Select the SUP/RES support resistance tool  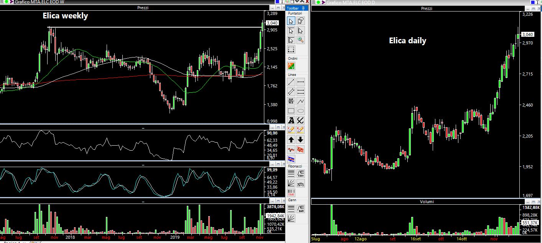(x=291, y=101)
